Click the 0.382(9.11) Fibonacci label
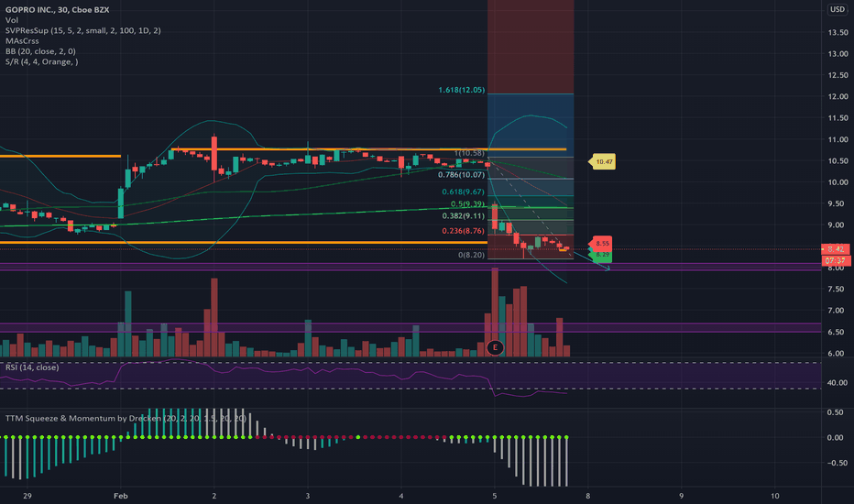854x504 pixels. coord(463,215)
